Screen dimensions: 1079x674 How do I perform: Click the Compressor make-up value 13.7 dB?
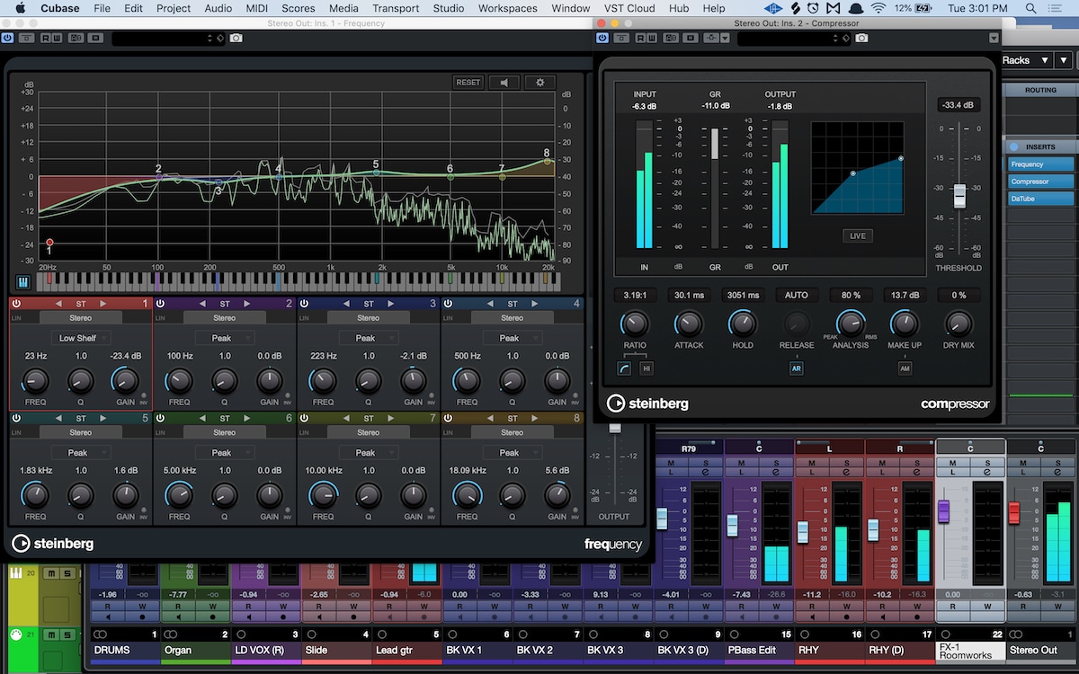[x=905, y=295]
